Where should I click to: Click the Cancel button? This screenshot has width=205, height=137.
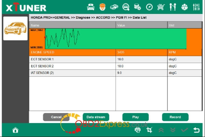pyautogui.click(x=56, y=117)
